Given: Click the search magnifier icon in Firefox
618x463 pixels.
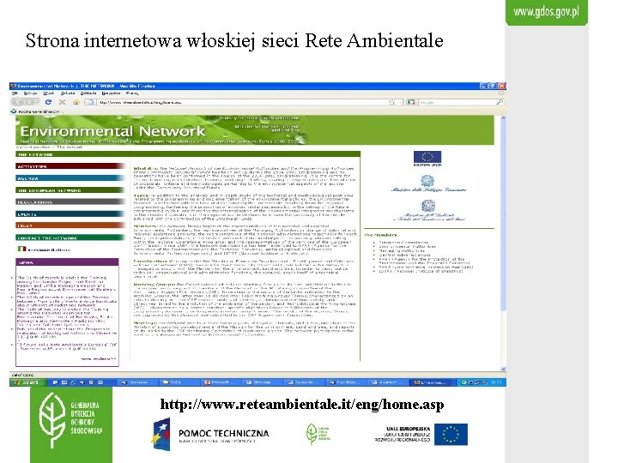Looking at the screenshot, I should click(500, 102).
